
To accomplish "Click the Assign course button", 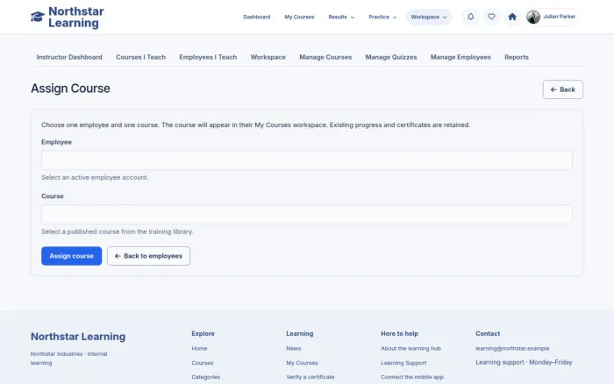I will [x=71, y=256].
